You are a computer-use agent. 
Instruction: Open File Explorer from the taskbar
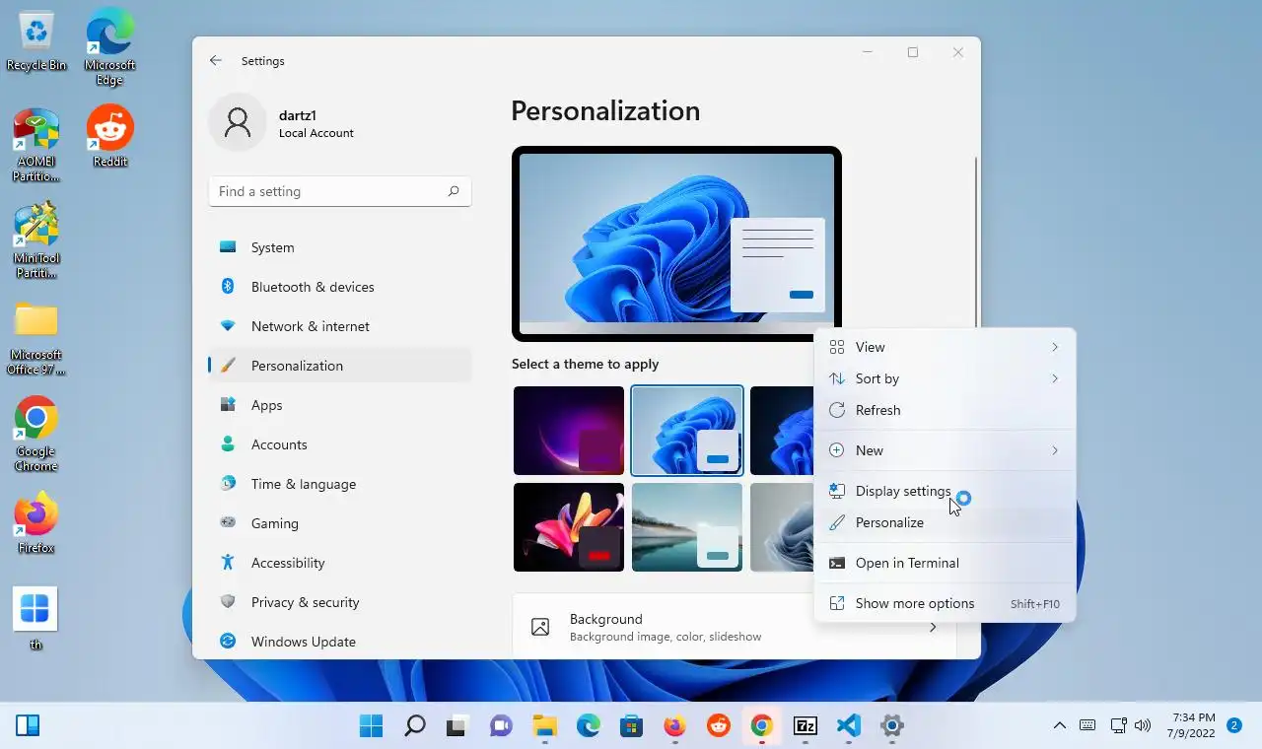[545, 726]
